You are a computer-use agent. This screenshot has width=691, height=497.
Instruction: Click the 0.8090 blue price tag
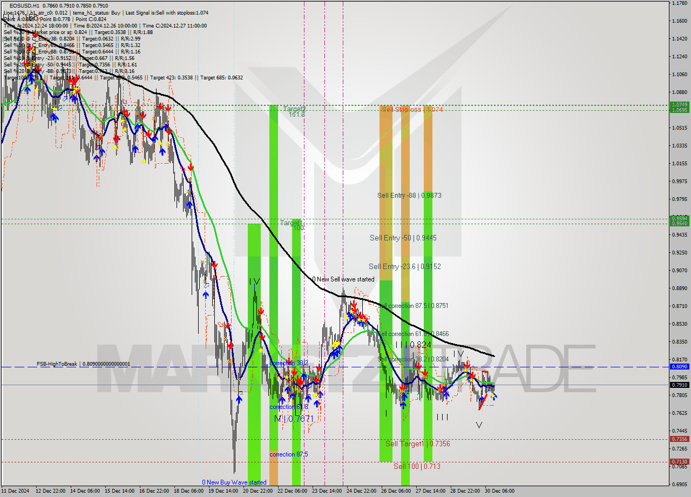click(x=679, y=366)
